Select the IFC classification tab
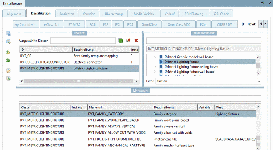The height and width of the screenshot is (150, 273). click(x=117, y=24)
